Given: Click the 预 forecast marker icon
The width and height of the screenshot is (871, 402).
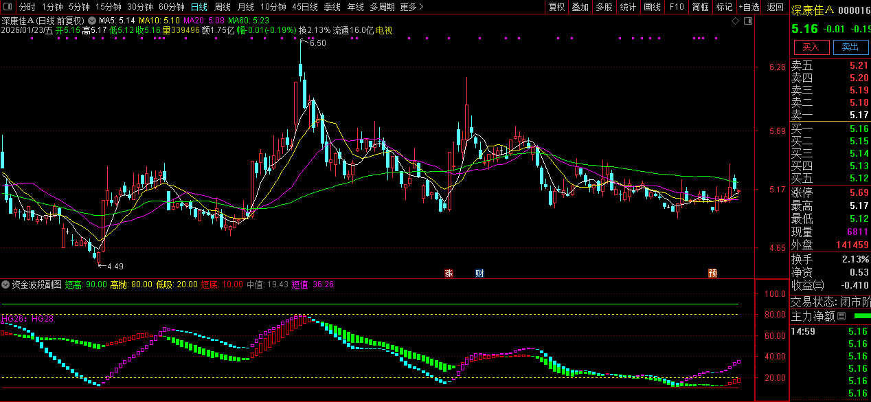Looking at the screenshot, I should (713, 273).
